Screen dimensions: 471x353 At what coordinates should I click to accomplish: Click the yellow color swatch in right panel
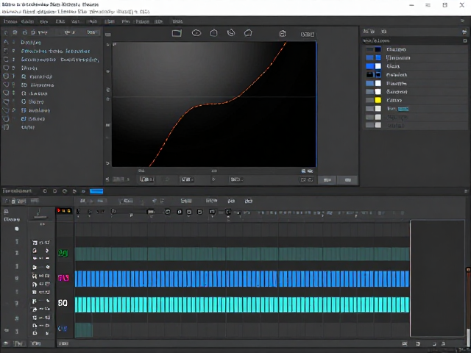[378, 100]
